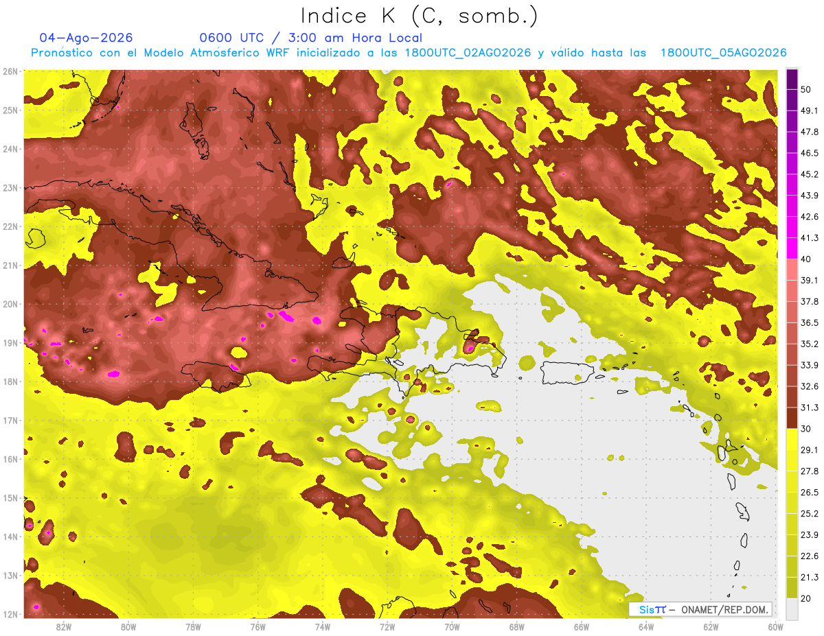Click the colorbar value '30'
This screenshot has width=824, height=636.
[808, 429]
